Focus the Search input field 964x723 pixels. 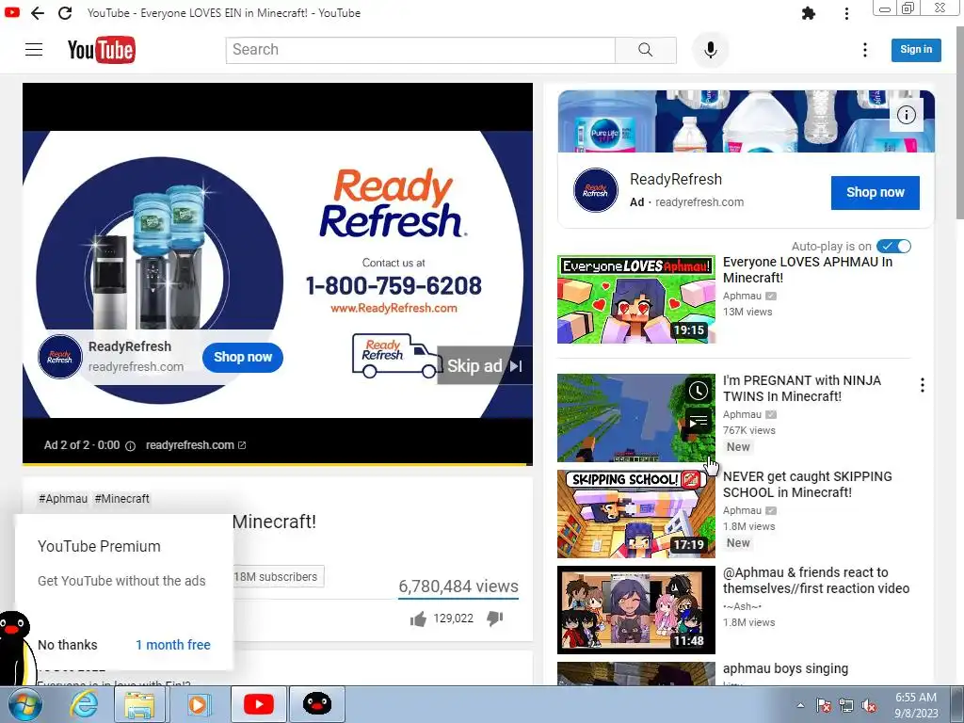(421, 50)
